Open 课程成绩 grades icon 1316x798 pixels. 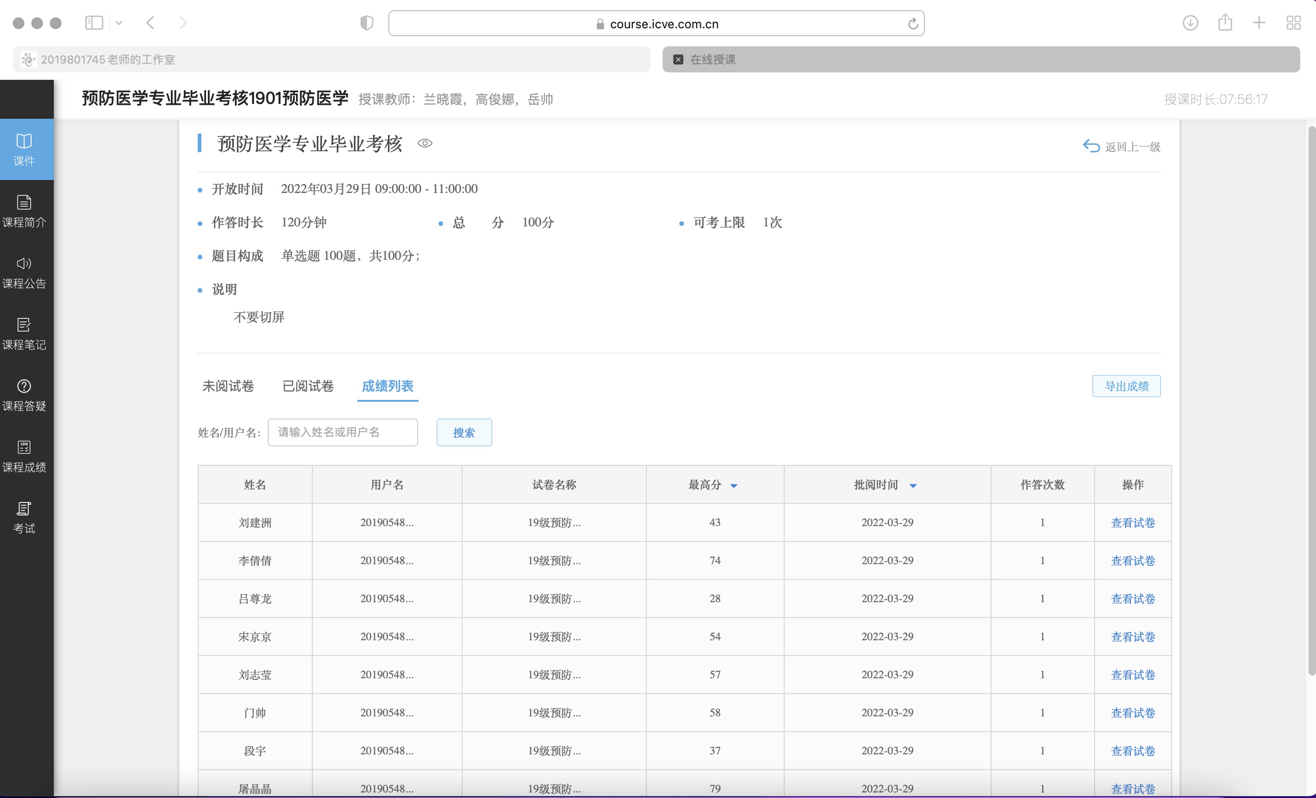(24, 448)
